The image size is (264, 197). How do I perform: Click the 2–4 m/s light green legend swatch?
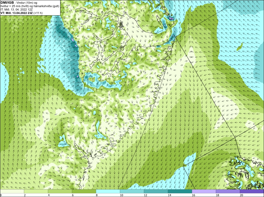pyautogui.click(x=36, y=191)
